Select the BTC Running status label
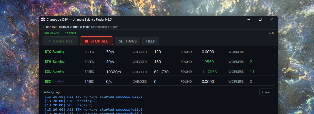 pos(58,52)
